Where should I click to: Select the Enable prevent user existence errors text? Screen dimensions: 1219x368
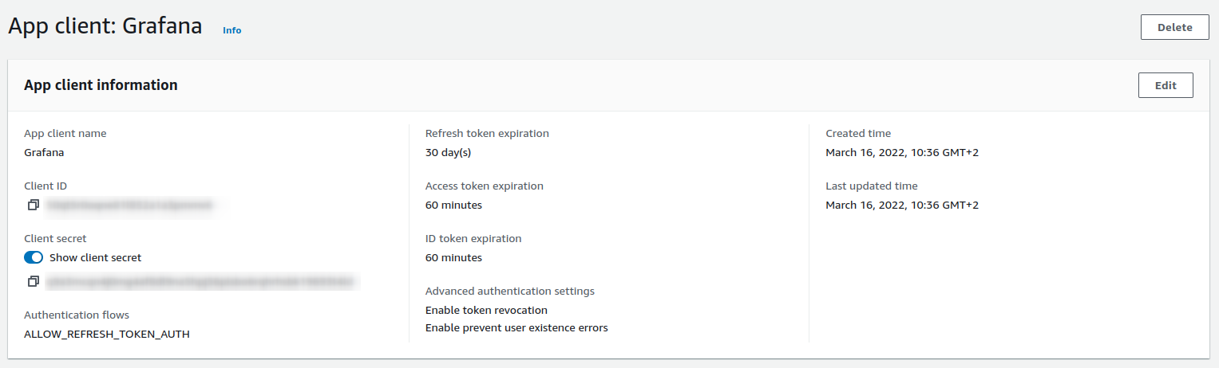pyautogui.click(x=516, y=327)
